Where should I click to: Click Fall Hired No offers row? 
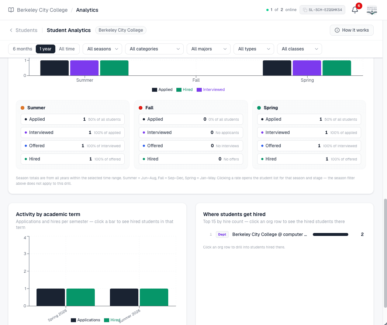(x=191, y=159)
